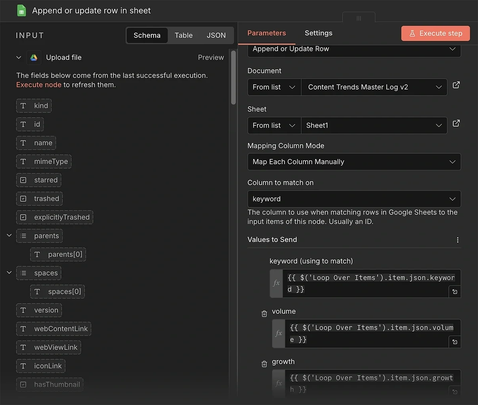
Task: Open the Settings tab
Action: coord(318,33)
